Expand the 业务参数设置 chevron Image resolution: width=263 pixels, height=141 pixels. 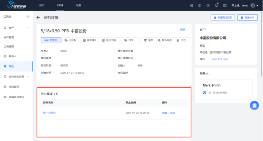click(28, 77)
